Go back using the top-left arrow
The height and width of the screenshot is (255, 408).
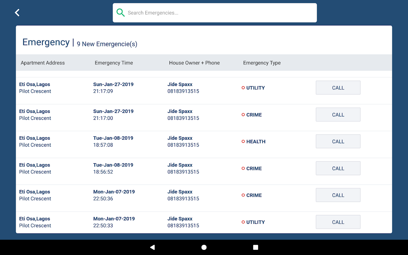(x=17, y=13)
